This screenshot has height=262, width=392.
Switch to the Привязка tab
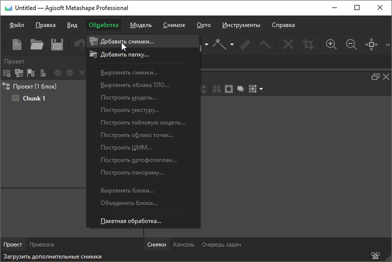coord(42,244)
